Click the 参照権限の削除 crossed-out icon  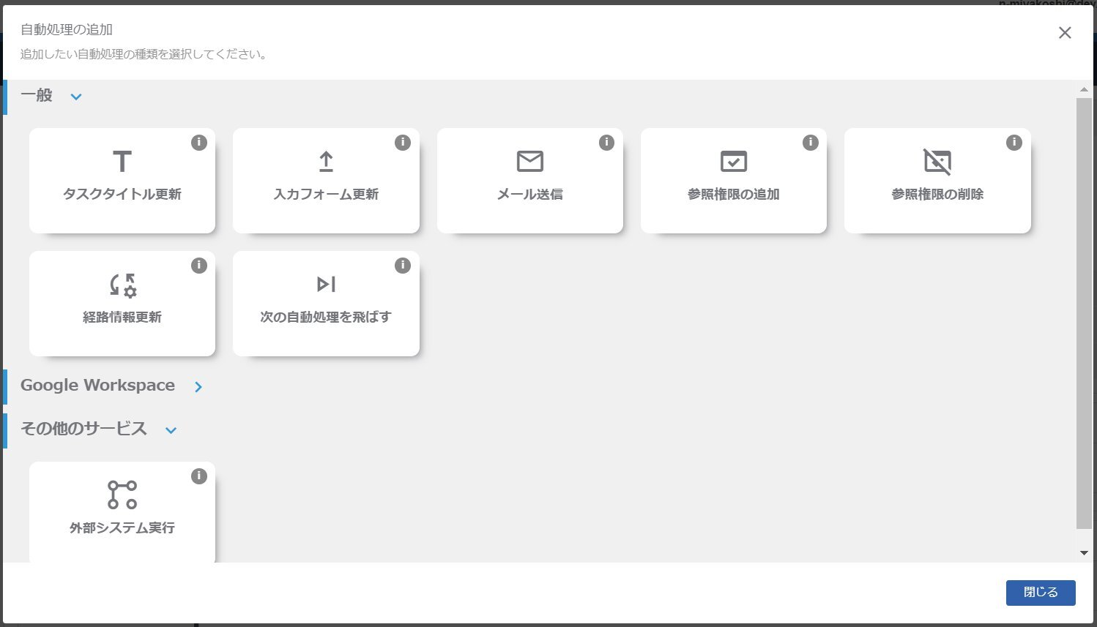(937, 161)
